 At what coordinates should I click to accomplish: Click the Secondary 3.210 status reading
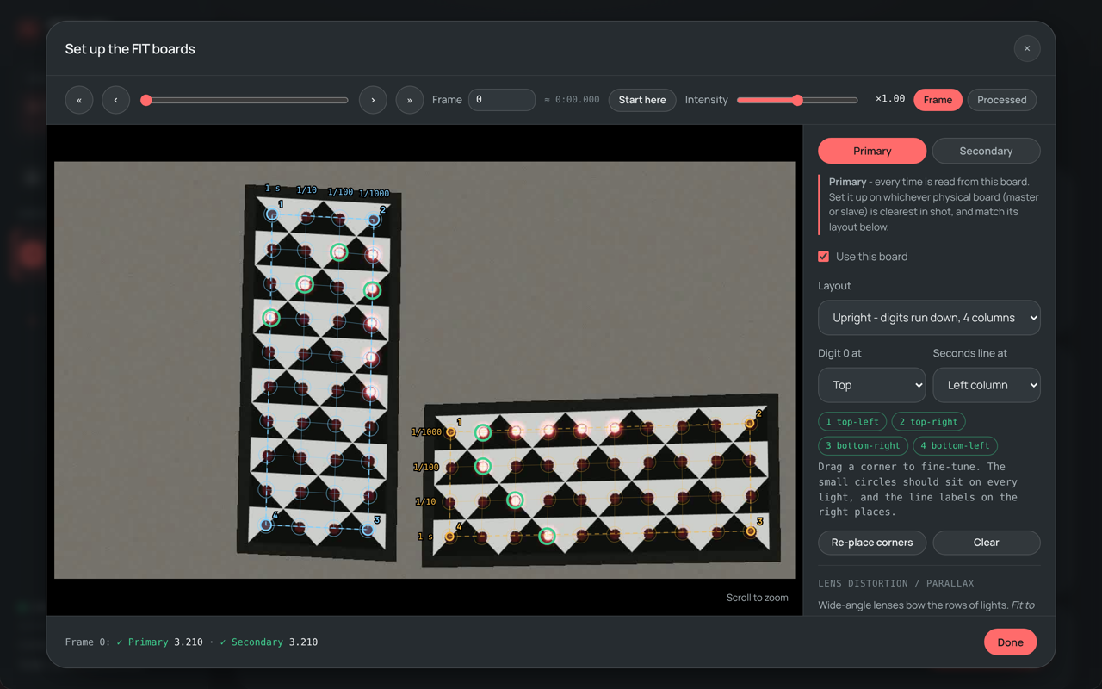[x=269, y=642]
